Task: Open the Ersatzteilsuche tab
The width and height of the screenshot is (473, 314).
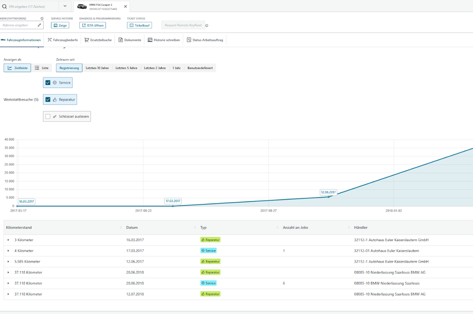Action: tap(98, 40)
